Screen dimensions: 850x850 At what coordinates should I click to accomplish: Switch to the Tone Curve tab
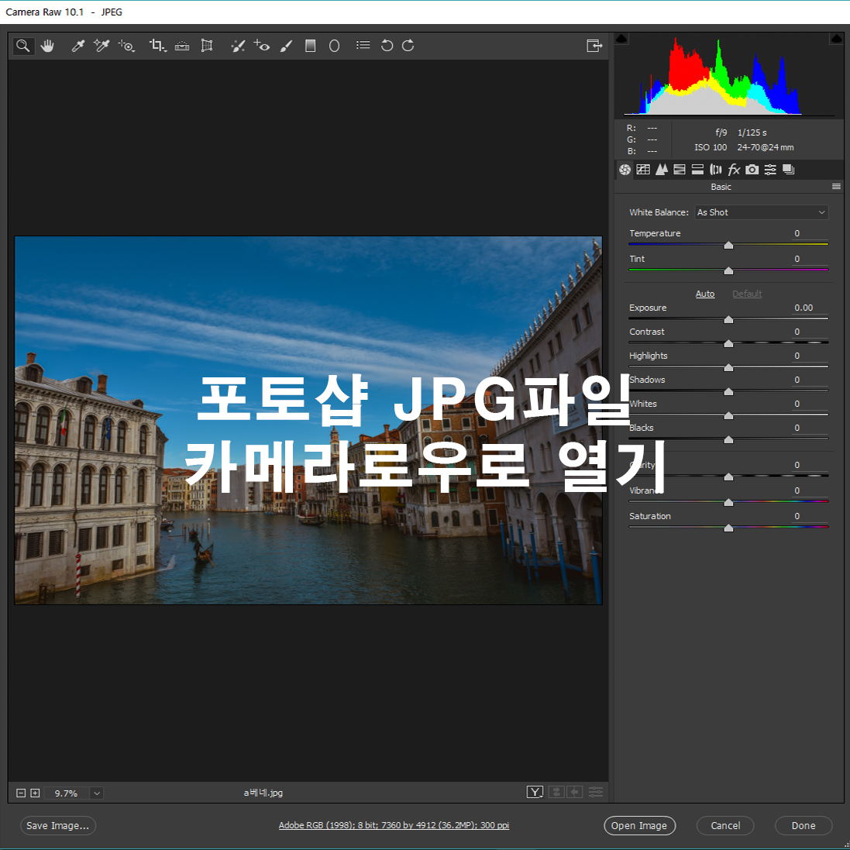(x=643, y=170)
